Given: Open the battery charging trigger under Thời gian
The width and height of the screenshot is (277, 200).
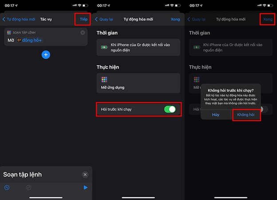Looking at the screenshot, I should click(138, 47).
